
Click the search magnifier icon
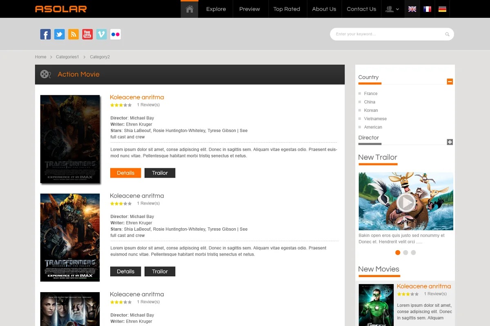pyautogui.click(x=447, y=34)
